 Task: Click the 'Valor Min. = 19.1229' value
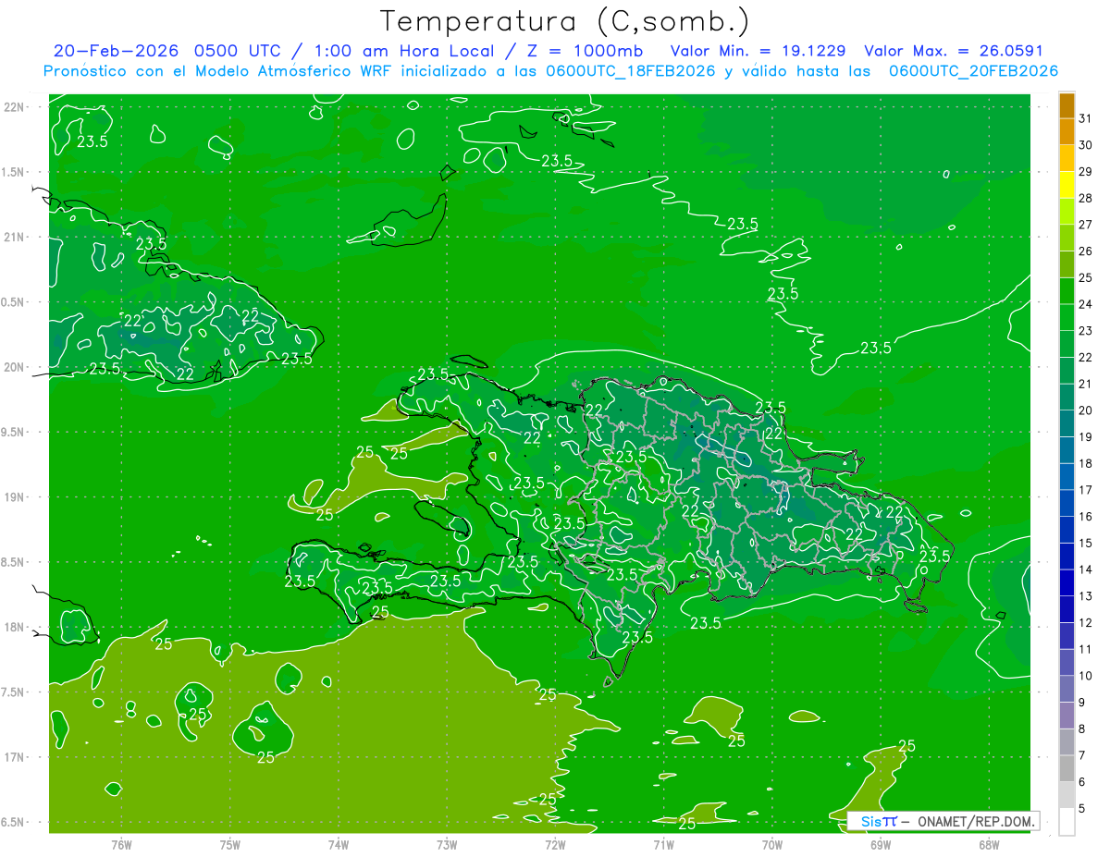click(x=758, y=51)
